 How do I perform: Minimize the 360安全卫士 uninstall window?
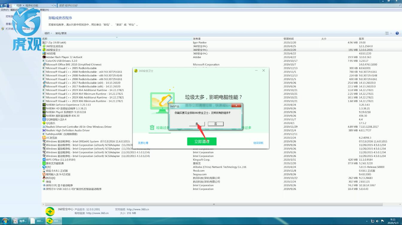click(x=257, y=71)
